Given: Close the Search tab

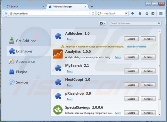Looking at the screenshot, I should pyautogui.click(x=44, y=6).
